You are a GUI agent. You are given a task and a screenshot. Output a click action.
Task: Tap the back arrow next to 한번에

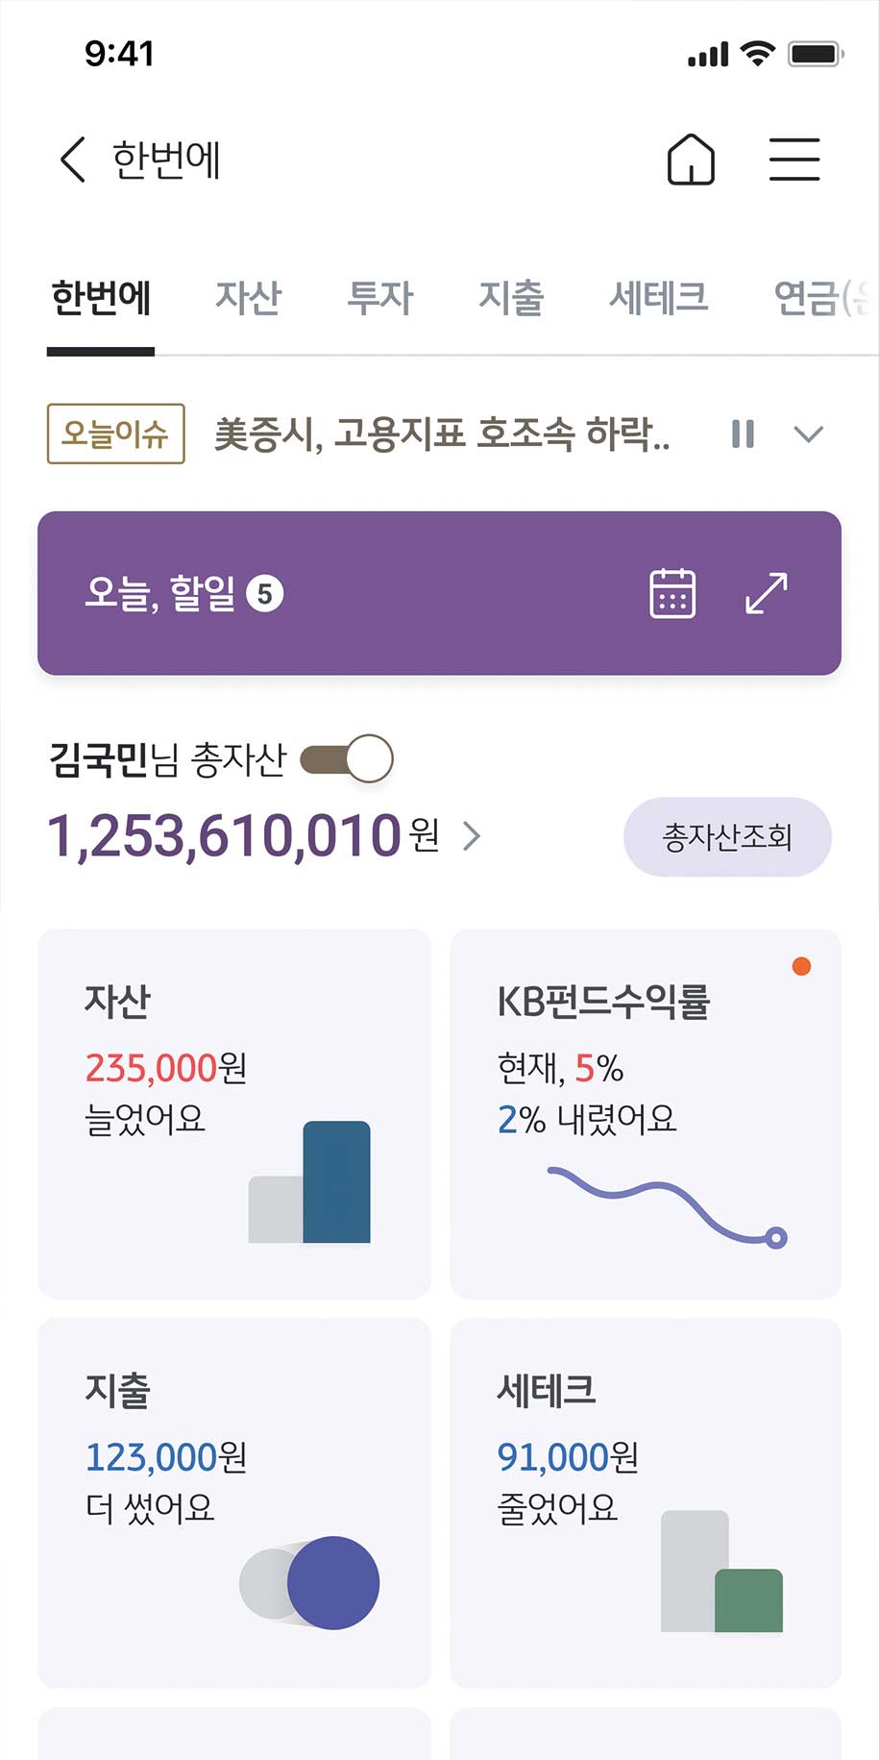point(73,160)
